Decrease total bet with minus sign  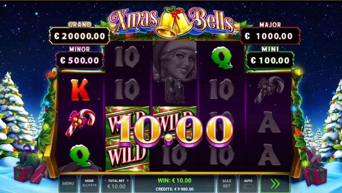pyautogui.click(x=105, y=181)
